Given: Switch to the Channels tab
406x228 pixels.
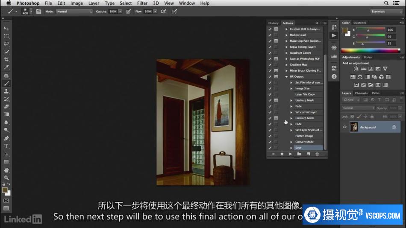Looking at the screenshot, I should coord(361,93).
